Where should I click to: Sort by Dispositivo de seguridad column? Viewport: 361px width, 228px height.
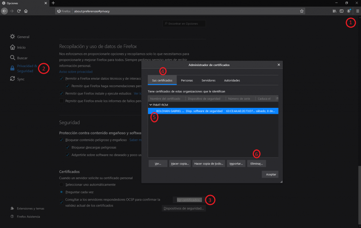(206, 99)
